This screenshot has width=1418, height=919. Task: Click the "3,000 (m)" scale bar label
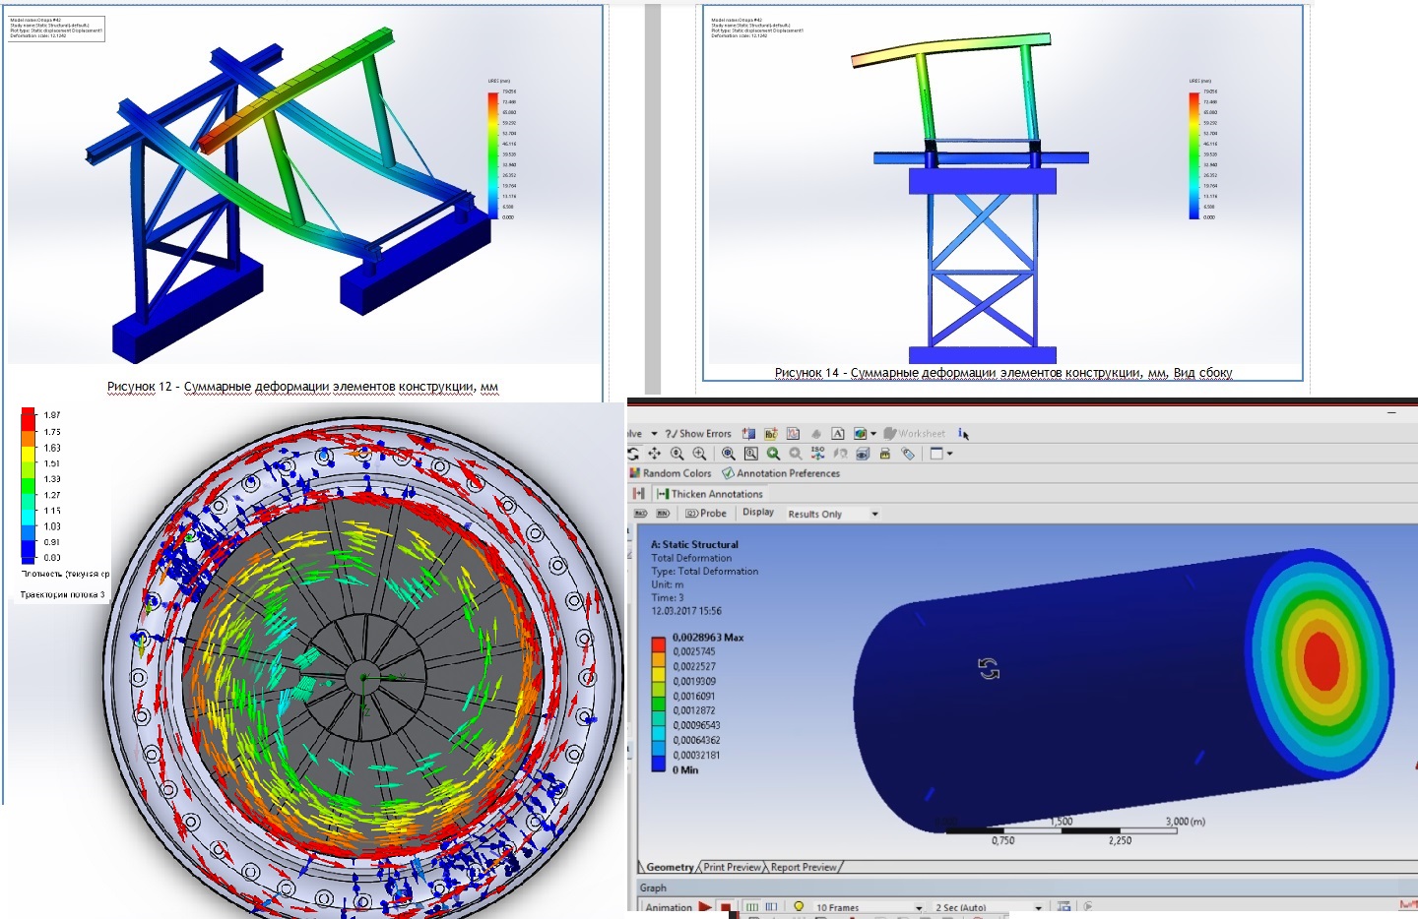click(x=1186, y=821)
